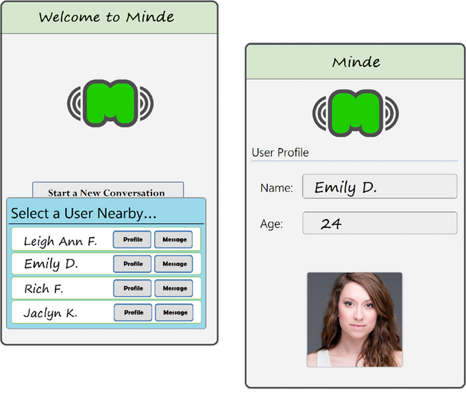Click the Name field showing Emily D.

380,186
